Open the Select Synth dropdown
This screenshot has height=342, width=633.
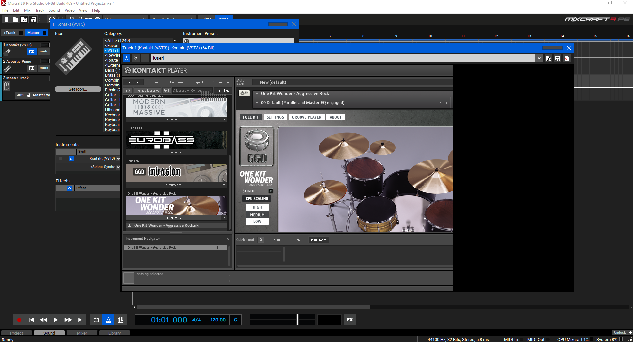click(x=118, y=167)
